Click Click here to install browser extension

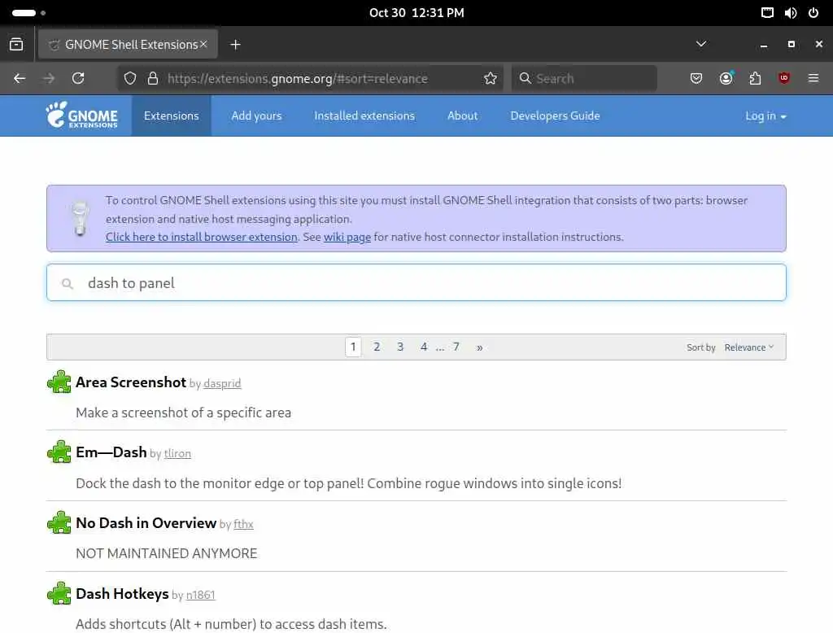(x=202, y=237)
